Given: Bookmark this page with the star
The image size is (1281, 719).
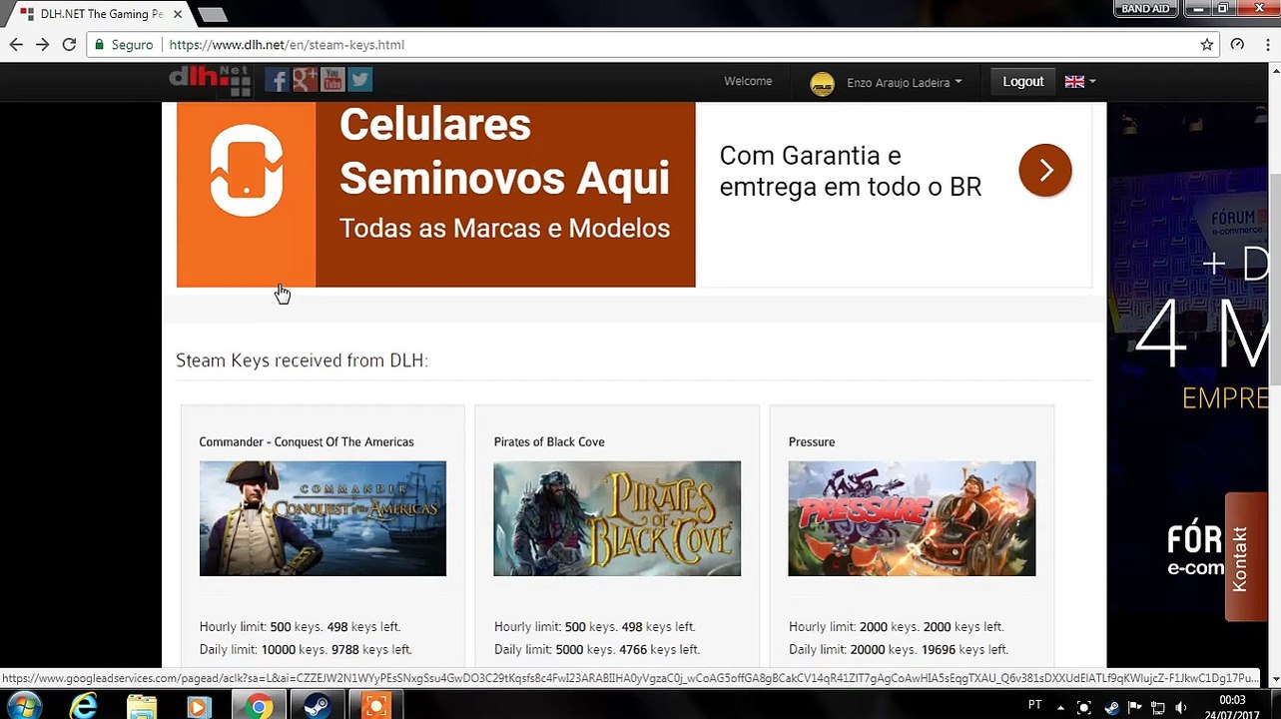Looking at the screenshot, I should point(1207,45).
